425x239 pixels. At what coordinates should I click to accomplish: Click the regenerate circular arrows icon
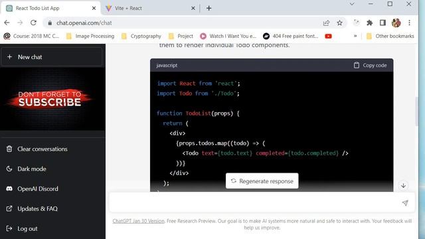(233, 181)
